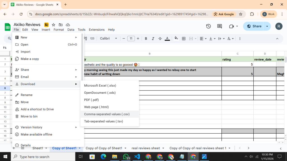
Task: Apply strikethrough formatting
Action: (x=160, y=39)
